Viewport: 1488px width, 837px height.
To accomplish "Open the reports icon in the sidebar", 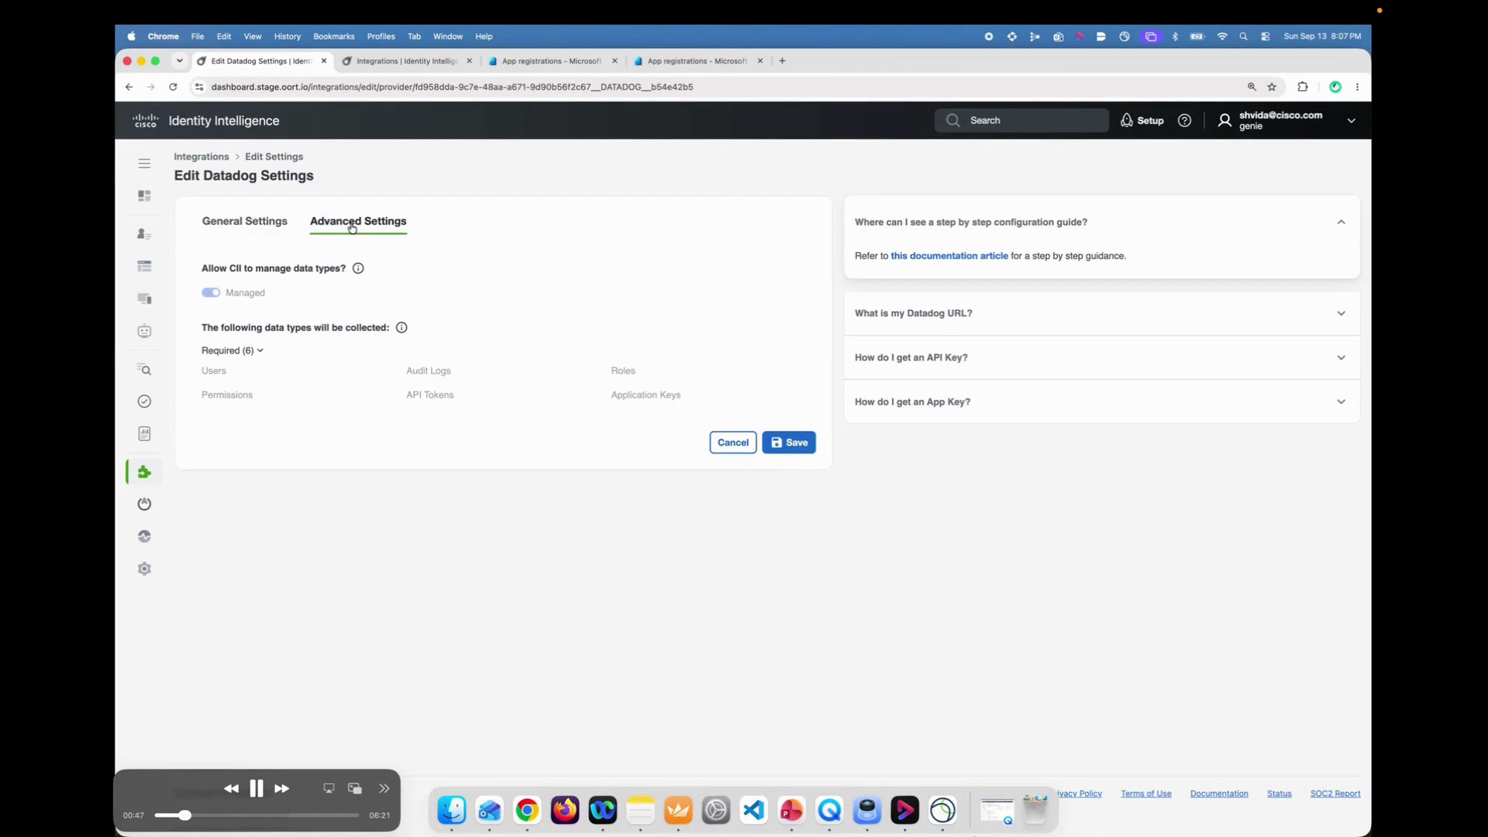I will tap(144, 434).
